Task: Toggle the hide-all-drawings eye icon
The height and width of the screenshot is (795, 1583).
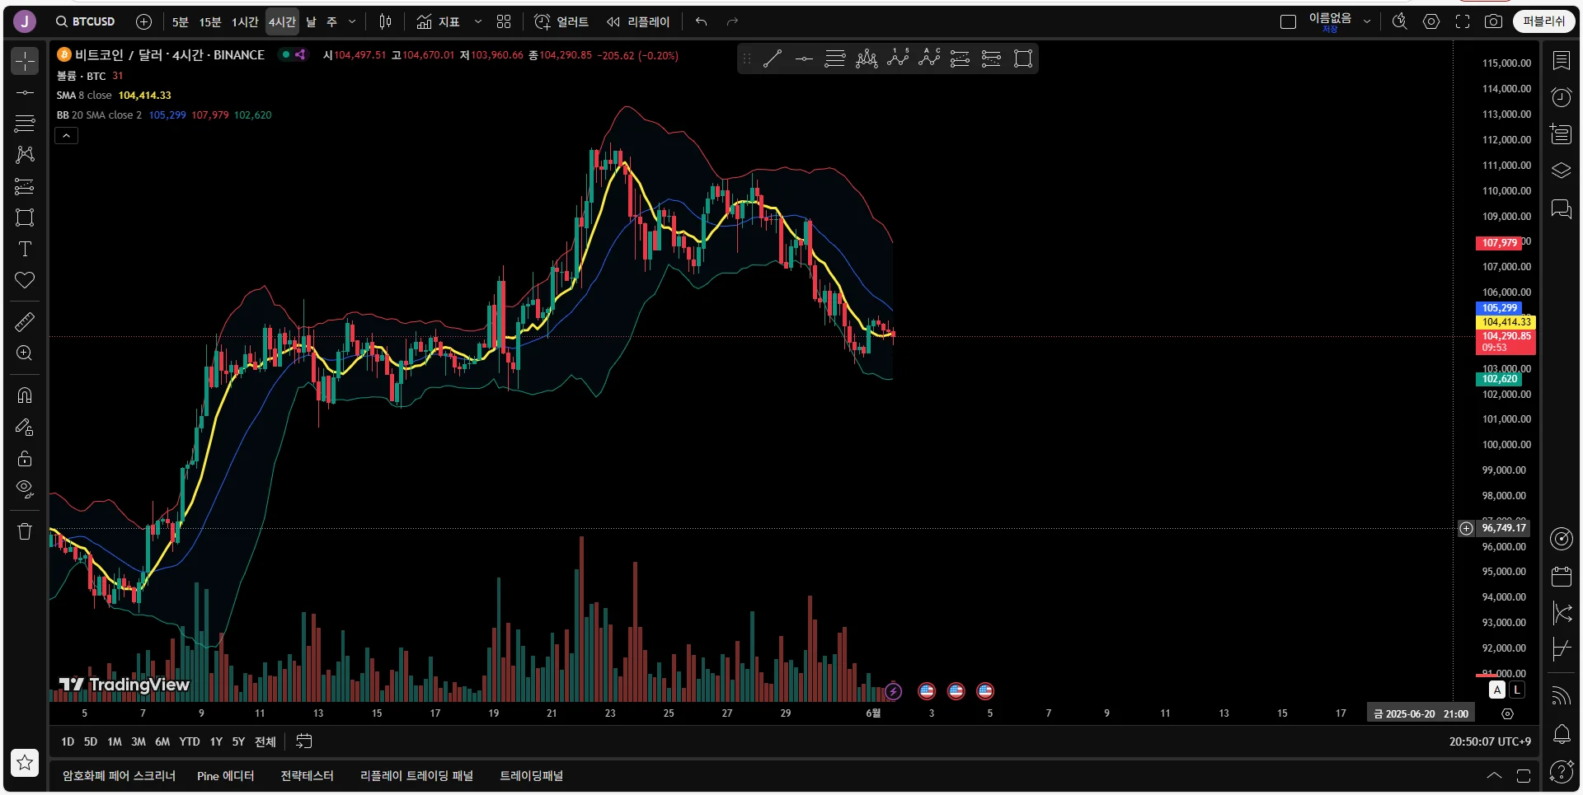Action: point(25,489)
